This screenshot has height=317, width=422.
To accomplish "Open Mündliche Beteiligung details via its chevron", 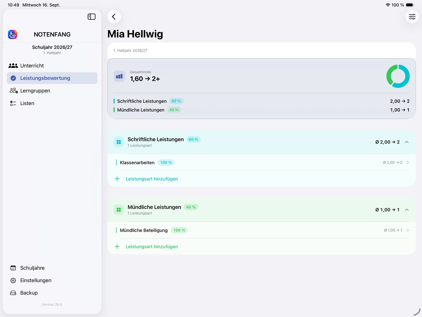I will [x=408, y=230].
